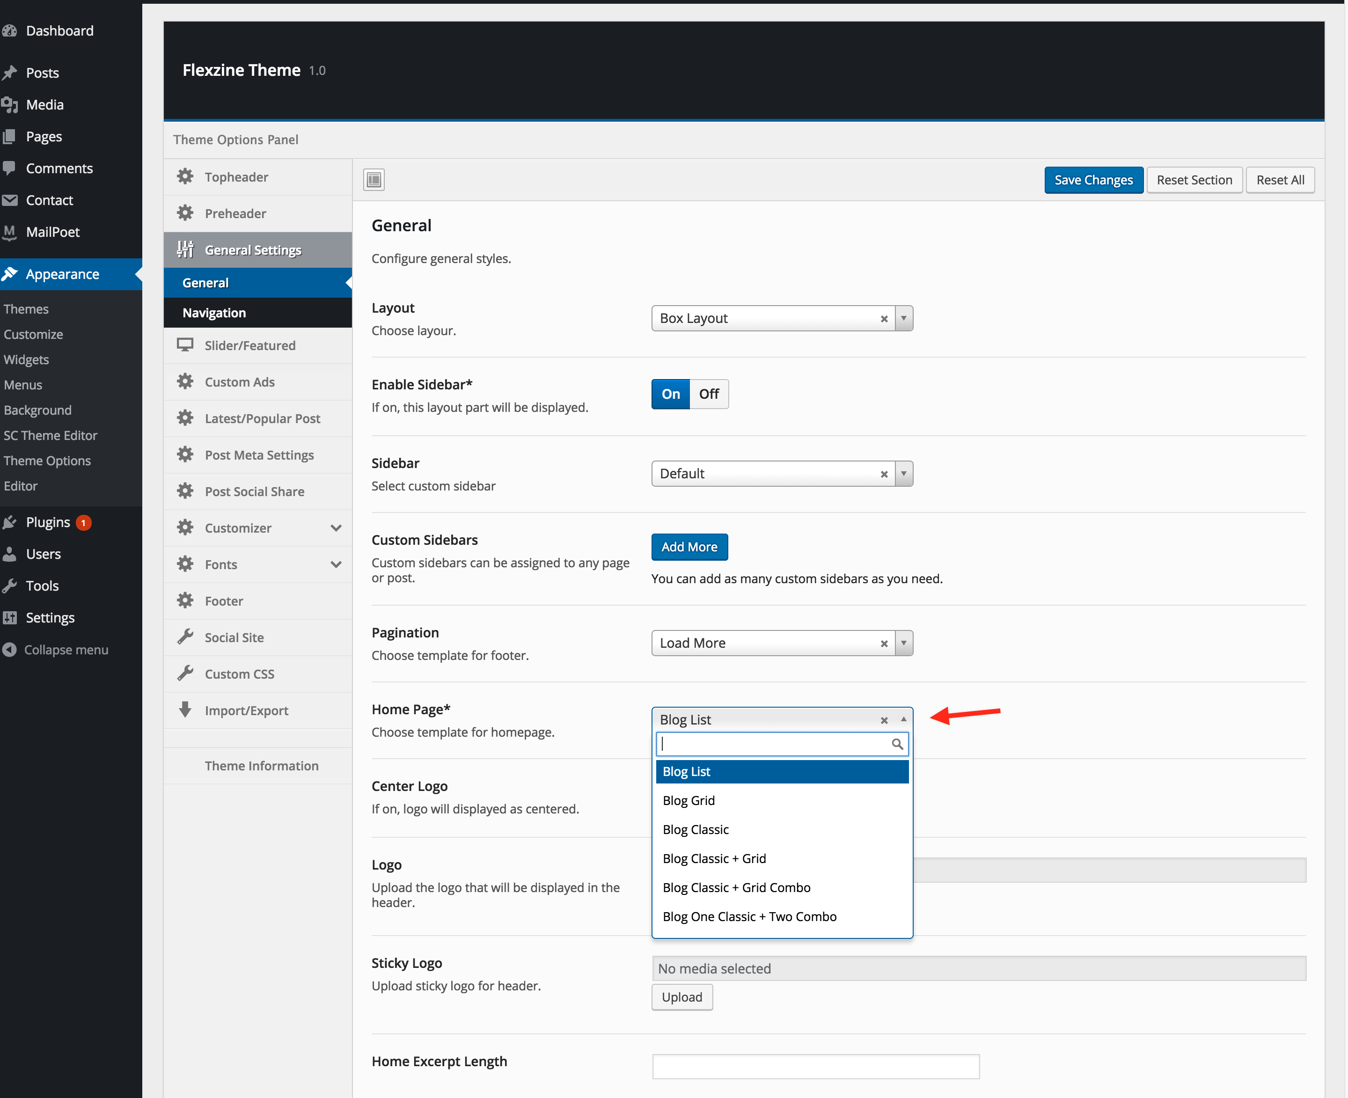The height and width of the screenshot is (1098, 1348).
Task: Open the Layout dropdown arrow
Action: pos(904,318)
